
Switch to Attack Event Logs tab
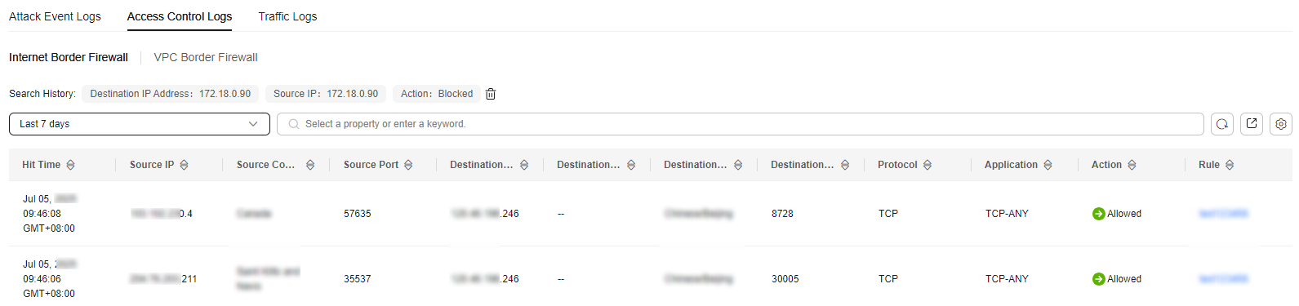pyautogui.click(x=55, y=16)
